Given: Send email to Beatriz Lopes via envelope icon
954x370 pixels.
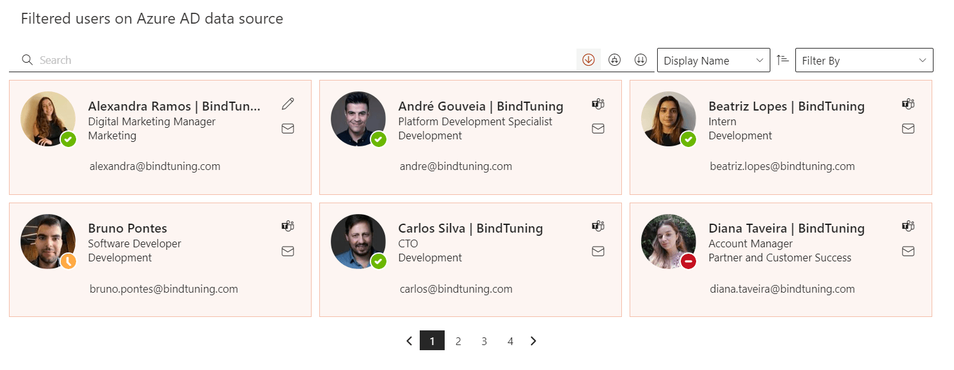Looking at the screenshot, I should tap(908, 128).
